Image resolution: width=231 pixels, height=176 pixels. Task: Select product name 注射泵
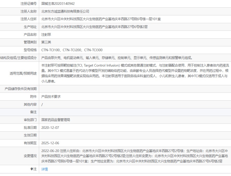(x=46, y=35)
